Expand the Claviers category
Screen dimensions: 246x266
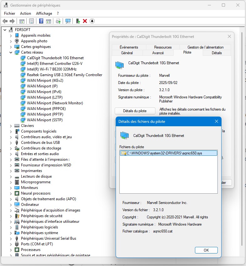pos(11,126)
